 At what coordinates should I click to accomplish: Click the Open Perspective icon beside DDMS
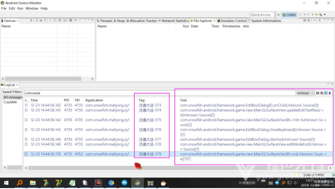click(x=278, y=15)
